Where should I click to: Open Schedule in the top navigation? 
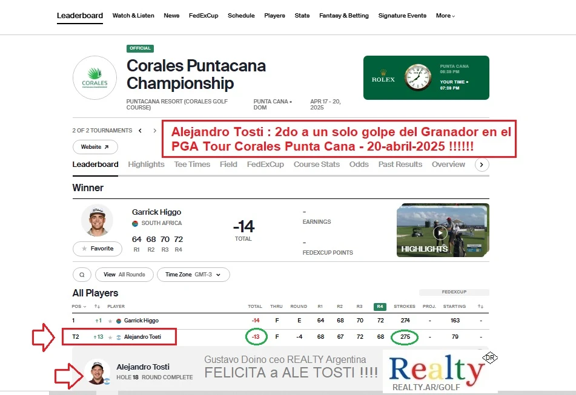[241, 16]
